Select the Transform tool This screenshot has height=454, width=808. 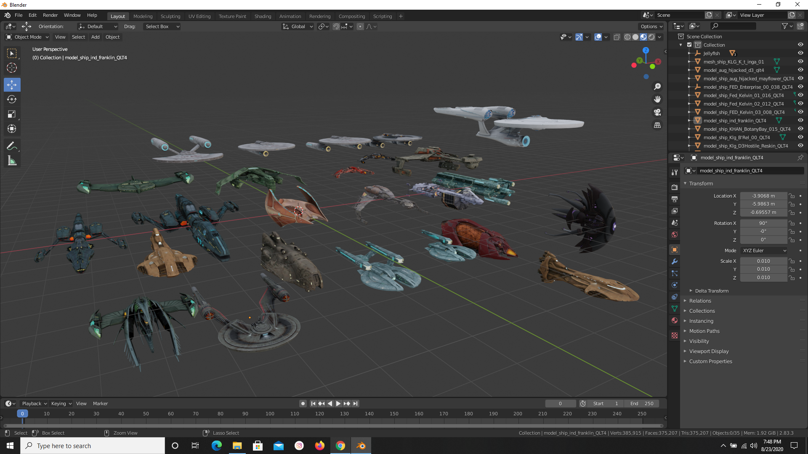pyautogui.click(x=12, y=129)
